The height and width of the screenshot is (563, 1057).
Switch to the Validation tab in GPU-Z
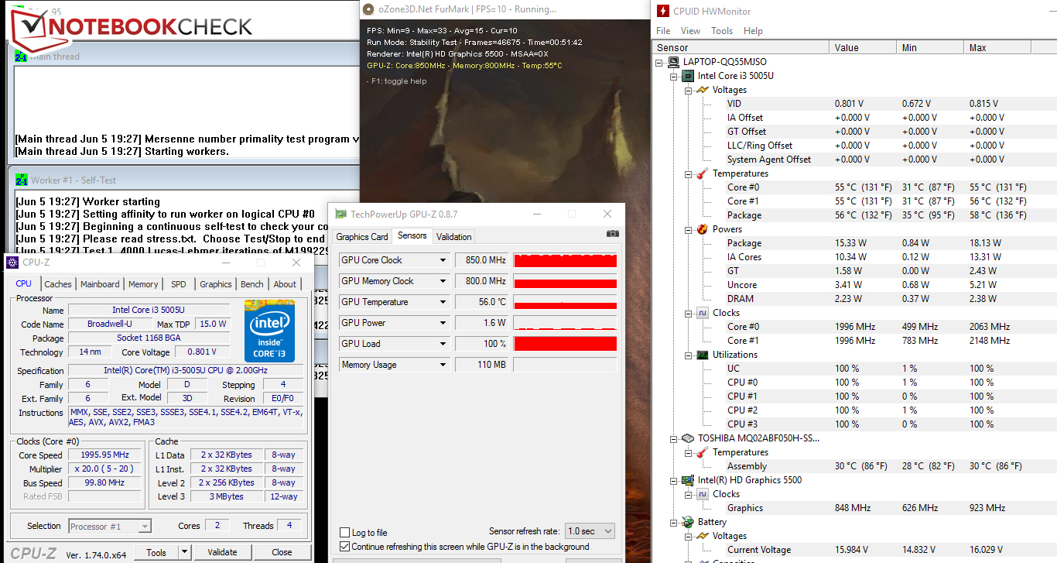(453, 237)
